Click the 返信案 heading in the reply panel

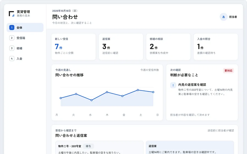[153, 146]
